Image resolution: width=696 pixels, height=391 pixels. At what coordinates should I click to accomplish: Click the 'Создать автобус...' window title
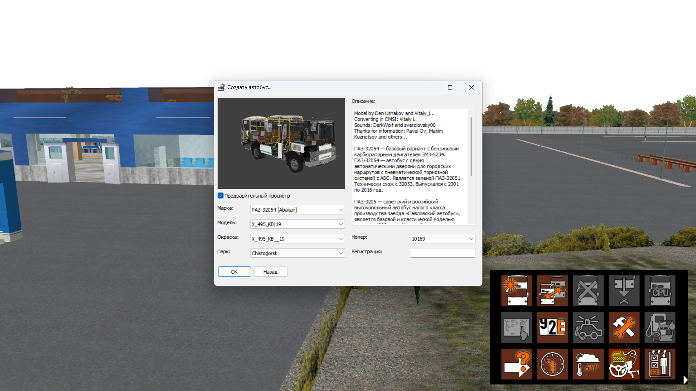pos(250,87)
